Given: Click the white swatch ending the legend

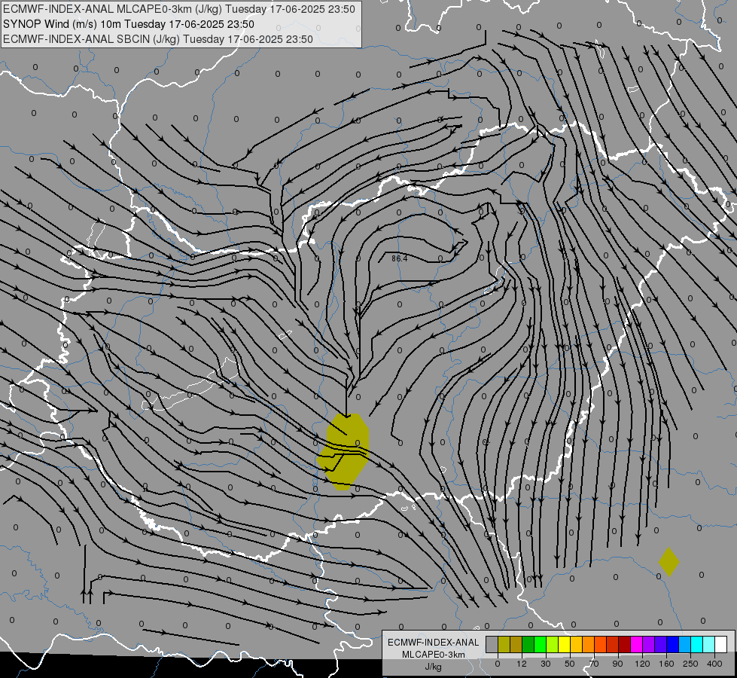Looking at the screenshot, I should 720,644.
